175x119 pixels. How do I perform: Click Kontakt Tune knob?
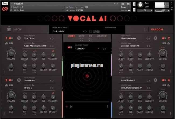coord(140,5)
